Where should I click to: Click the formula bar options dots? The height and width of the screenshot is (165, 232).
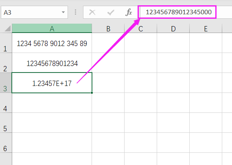75,12
